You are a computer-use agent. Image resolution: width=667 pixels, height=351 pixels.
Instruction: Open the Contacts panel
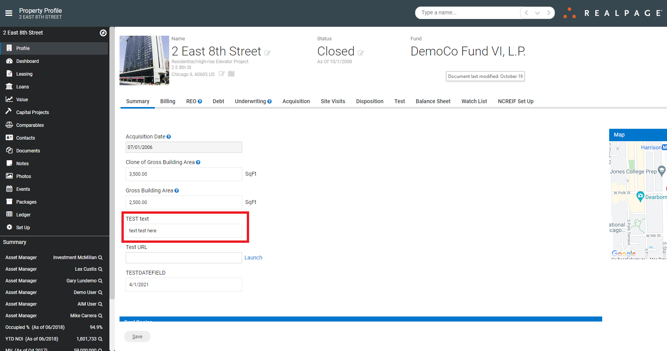pos(26,138)
